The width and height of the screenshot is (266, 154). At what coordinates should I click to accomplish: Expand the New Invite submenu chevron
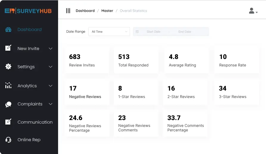(51, 49)
